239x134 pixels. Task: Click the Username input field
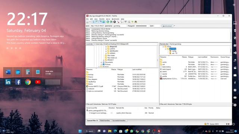pos(119,26)
